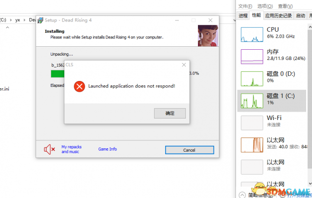
Task: Select the 以太网 entry directly below the 发送 40.0 entry
Action: point(272,167)
